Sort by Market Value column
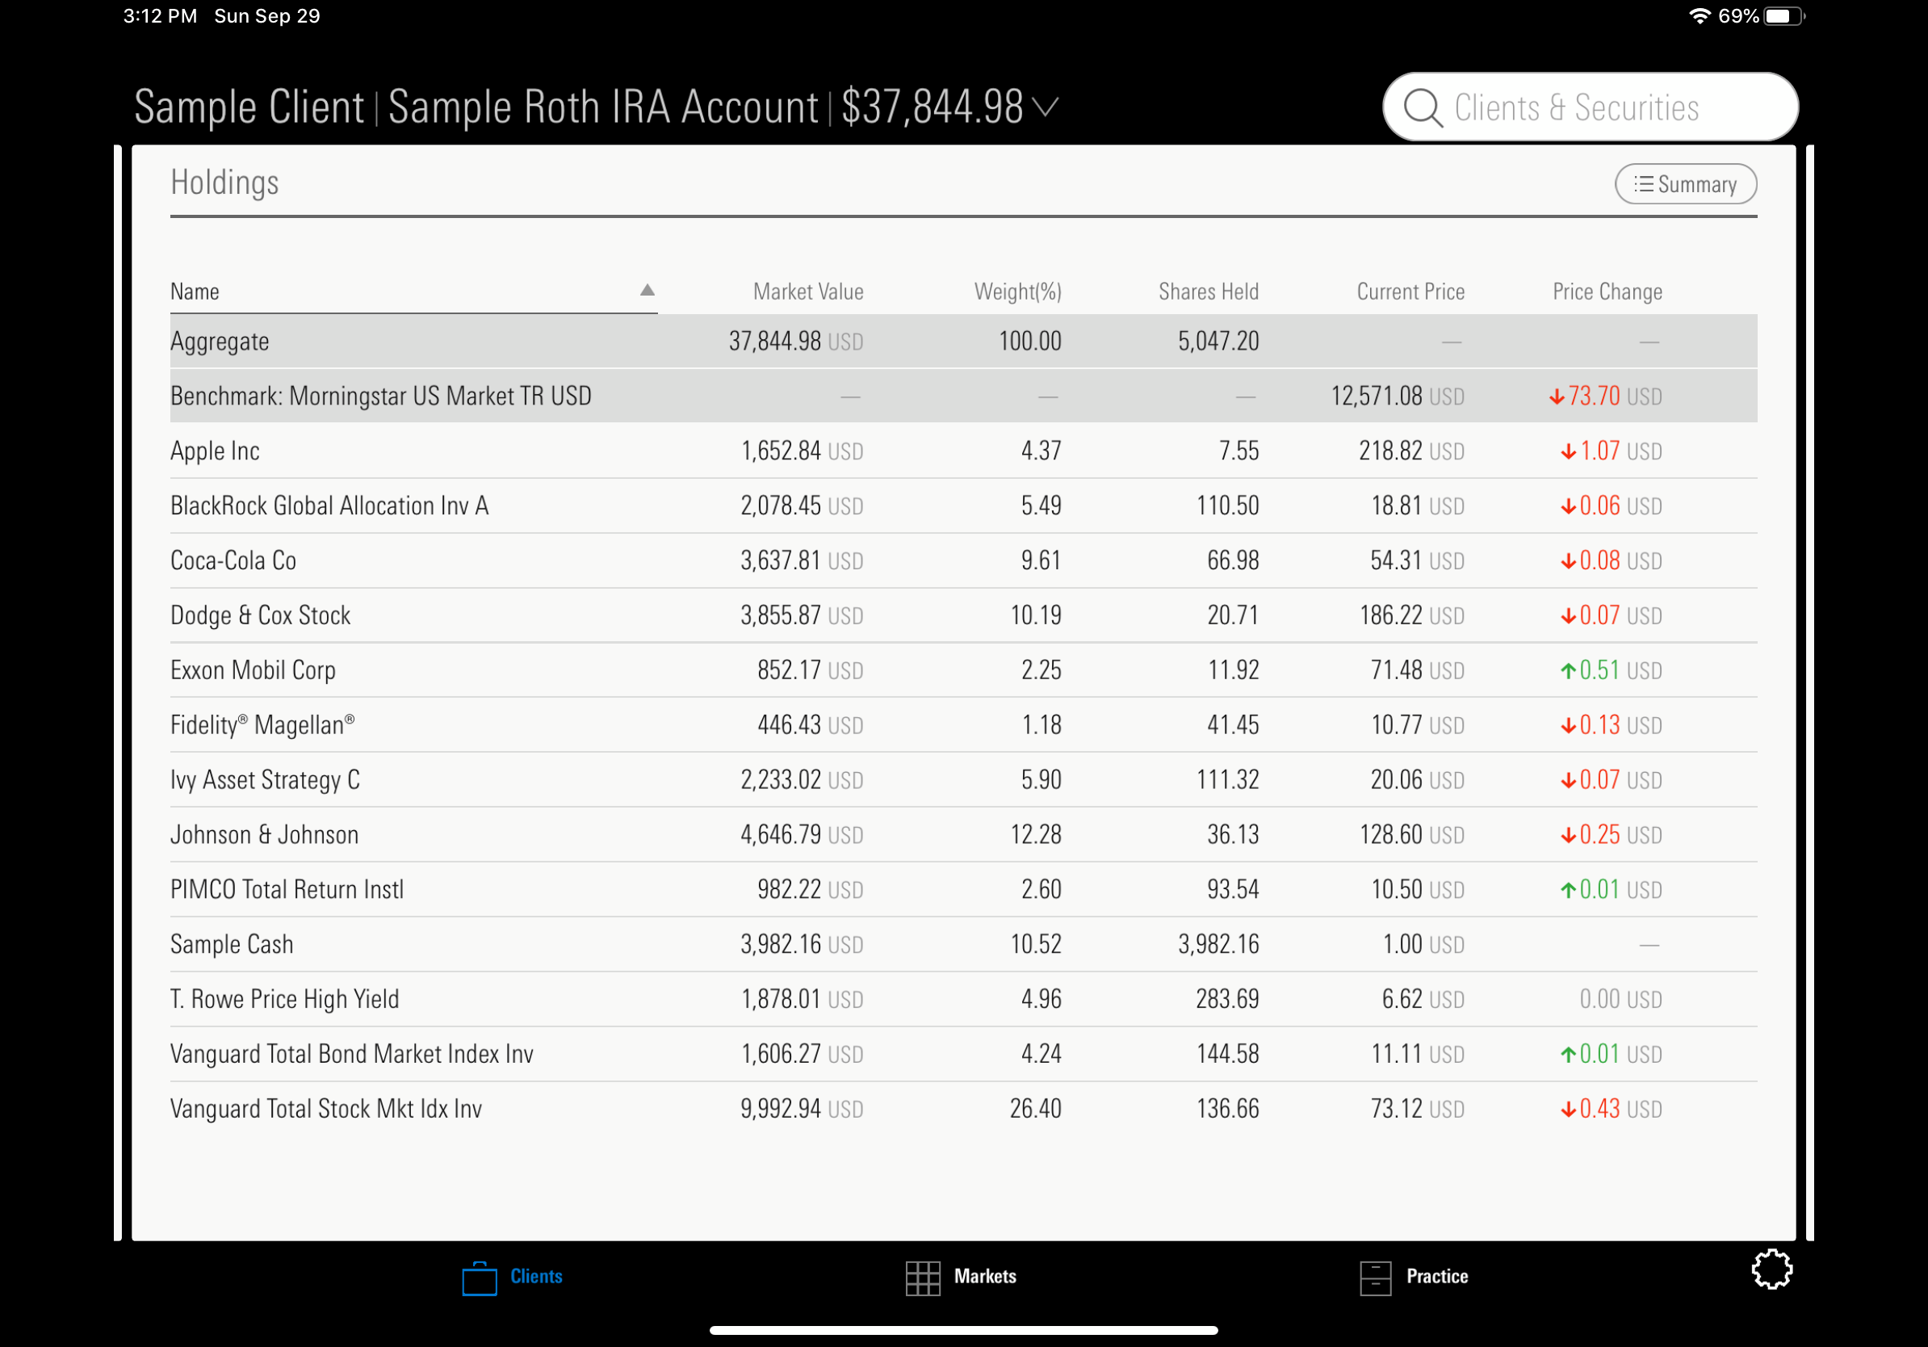Screen dimensions: 1928x1347 (x=808, y=292)
